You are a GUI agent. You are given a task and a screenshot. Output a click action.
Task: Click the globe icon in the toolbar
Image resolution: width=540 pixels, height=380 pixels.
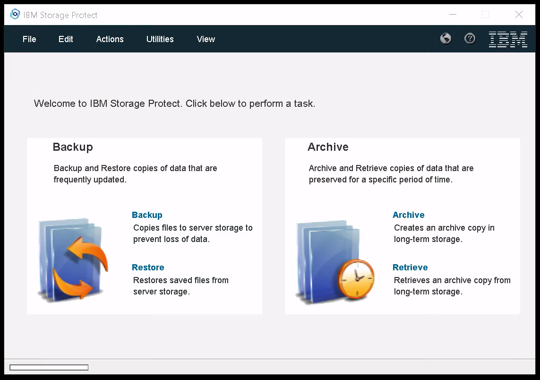pos(446,39)
